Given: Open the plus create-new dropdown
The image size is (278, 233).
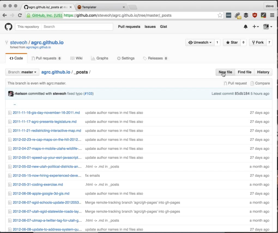Looking at the screenshot, I should (256, 27).
